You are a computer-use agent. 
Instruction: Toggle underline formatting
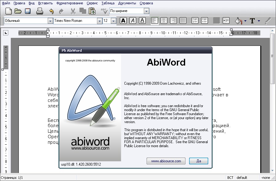click(142, 21)
